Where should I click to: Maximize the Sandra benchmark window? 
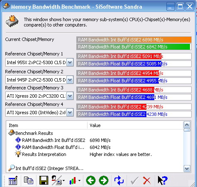click(180, 7)
